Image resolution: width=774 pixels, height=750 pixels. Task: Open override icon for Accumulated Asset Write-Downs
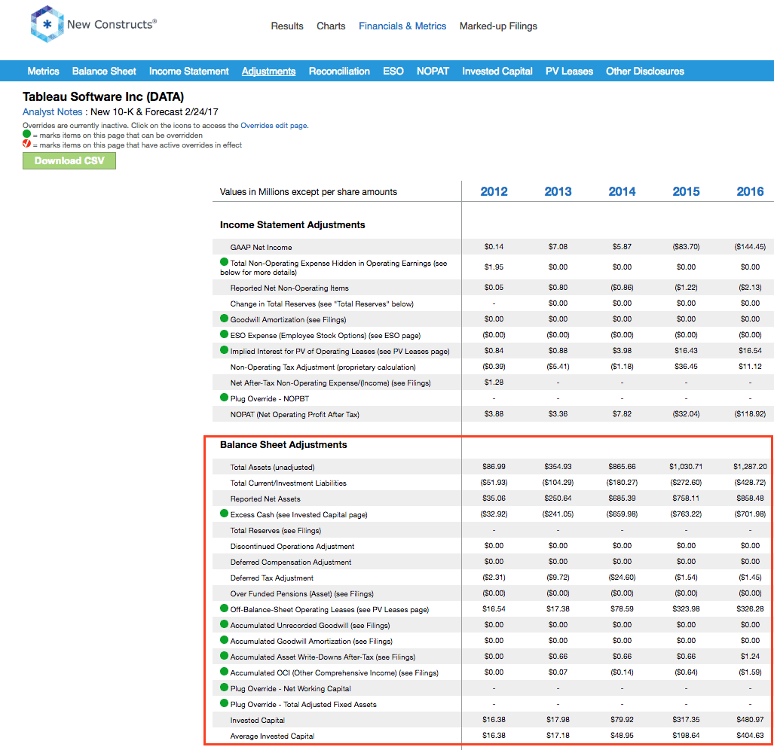click(x=224, y=656)
